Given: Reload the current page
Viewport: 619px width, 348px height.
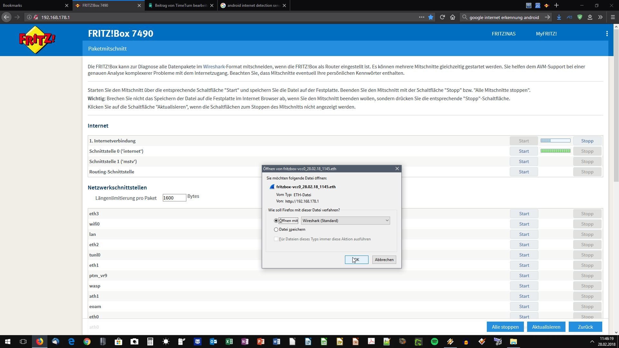Looking at the screenshot, I should (x=442, y=17).
